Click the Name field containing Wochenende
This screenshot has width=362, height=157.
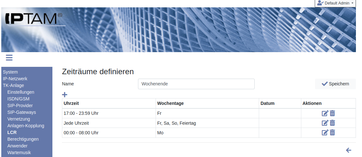click(x=196, y=84)
